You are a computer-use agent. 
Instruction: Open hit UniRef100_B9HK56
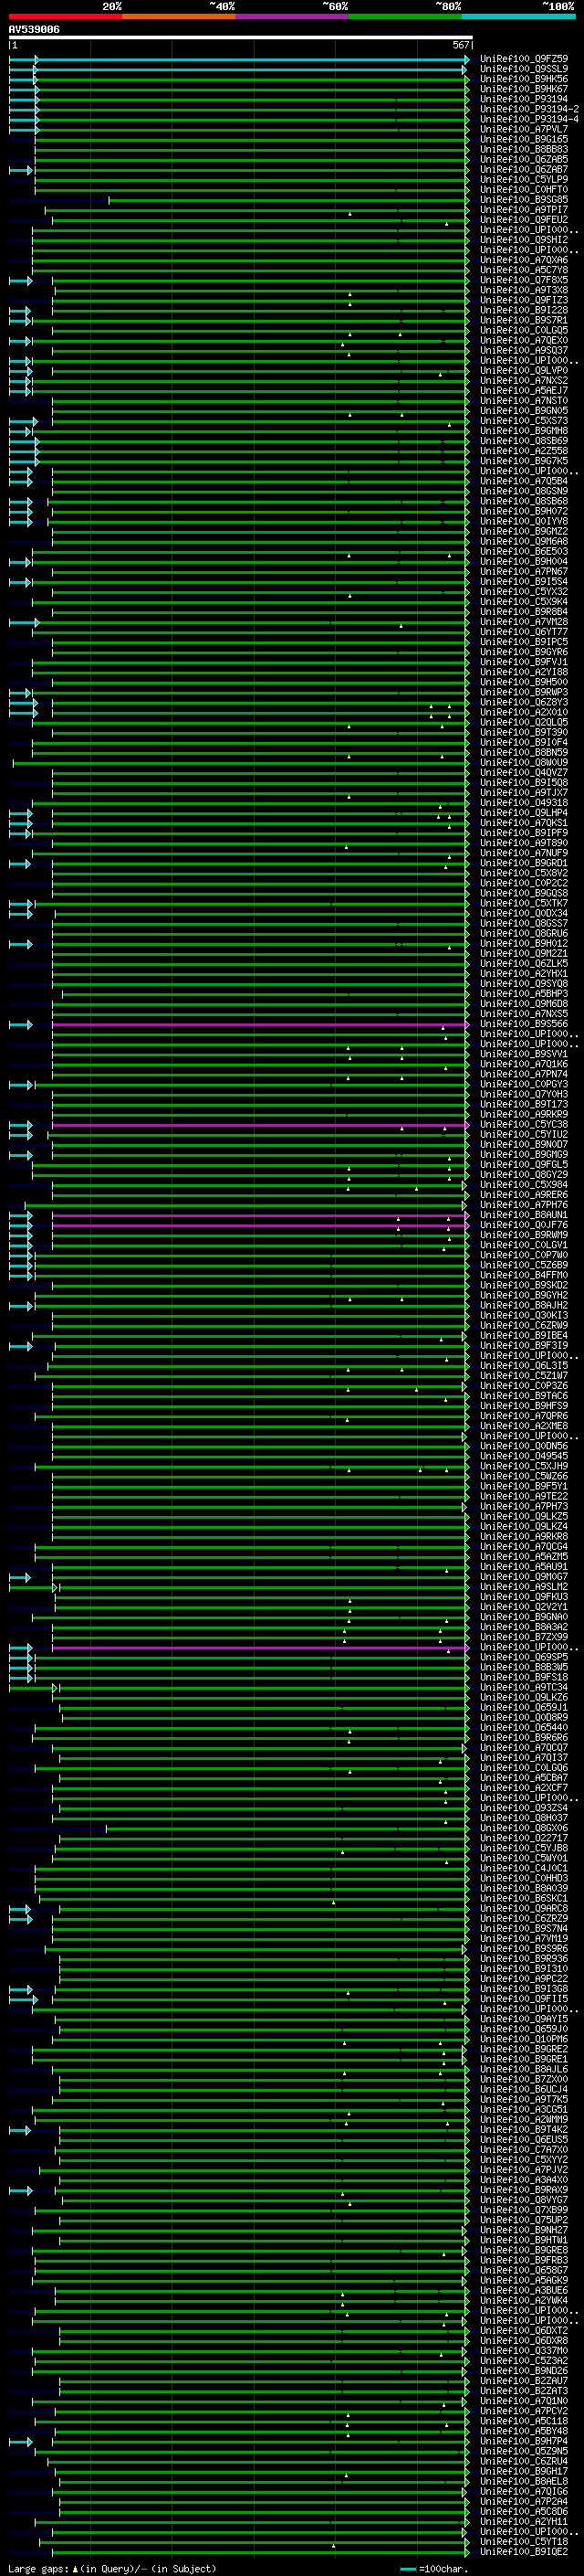(x=524, y=79)
